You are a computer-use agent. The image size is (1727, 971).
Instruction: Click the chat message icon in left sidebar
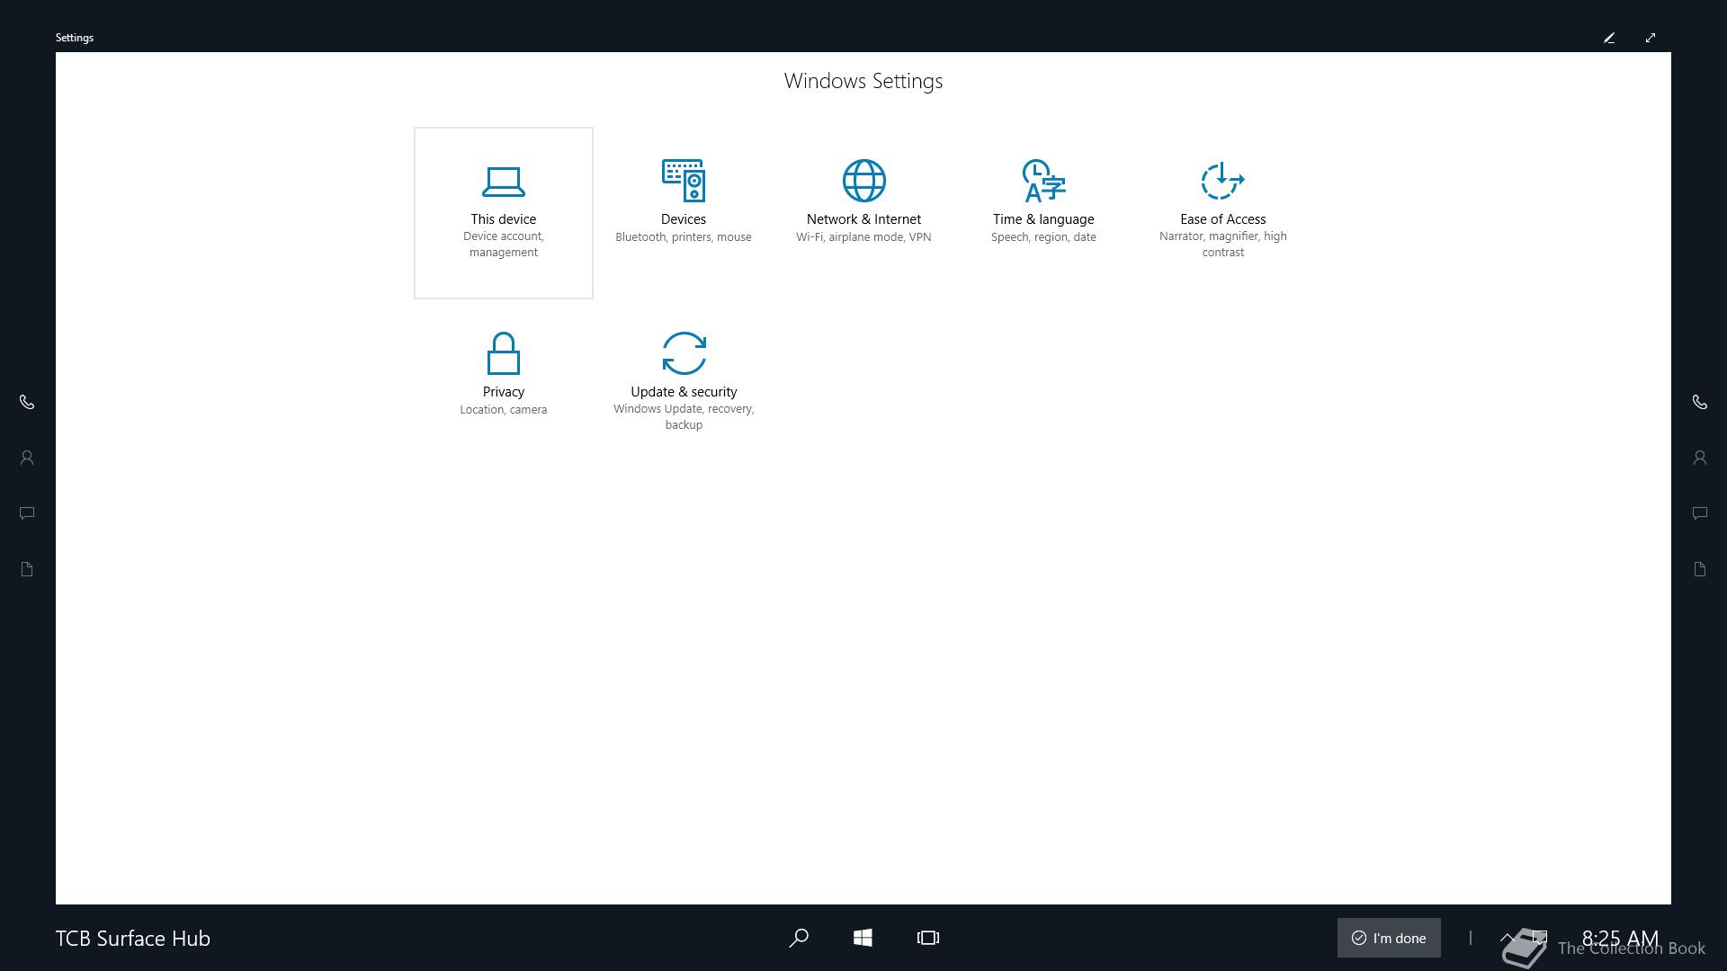coord(27,513)
